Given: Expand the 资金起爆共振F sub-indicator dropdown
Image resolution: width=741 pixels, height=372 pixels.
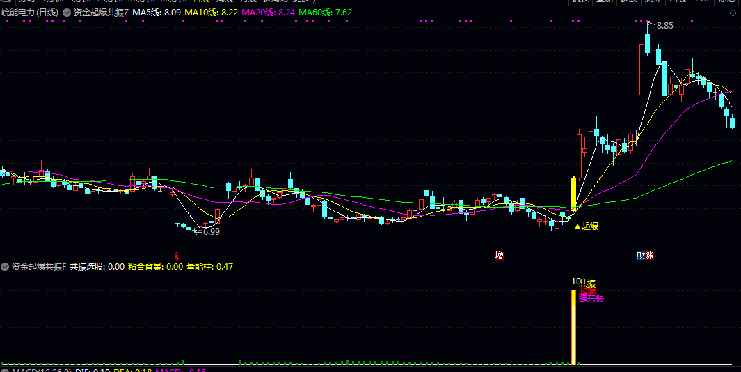Looking at the screenshot, I should pyautogui.click(x=6, y=266).
